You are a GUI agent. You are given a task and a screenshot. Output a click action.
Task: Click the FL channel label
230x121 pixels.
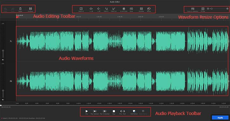pos(11,41)
